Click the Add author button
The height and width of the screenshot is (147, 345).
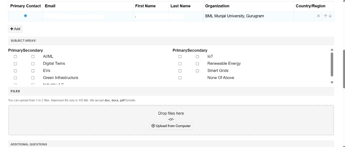tap(15, 29)
